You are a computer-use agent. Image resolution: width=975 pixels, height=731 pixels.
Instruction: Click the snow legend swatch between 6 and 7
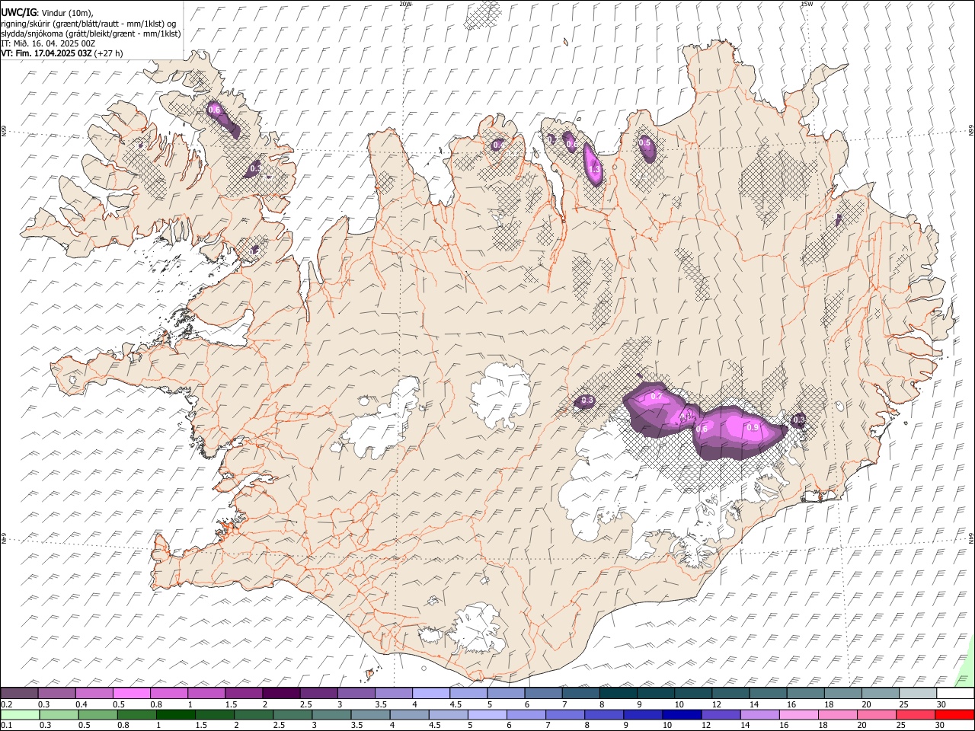tap(543, 693)
